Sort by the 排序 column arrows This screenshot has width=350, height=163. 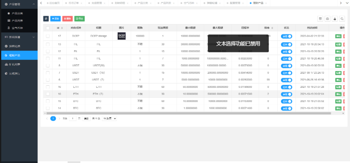272,28
